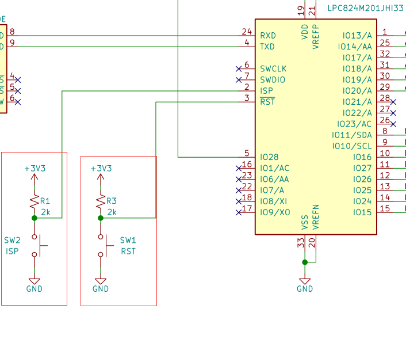
Task: Click the ISP pin label inside the chip
Action: pos(266,91)
